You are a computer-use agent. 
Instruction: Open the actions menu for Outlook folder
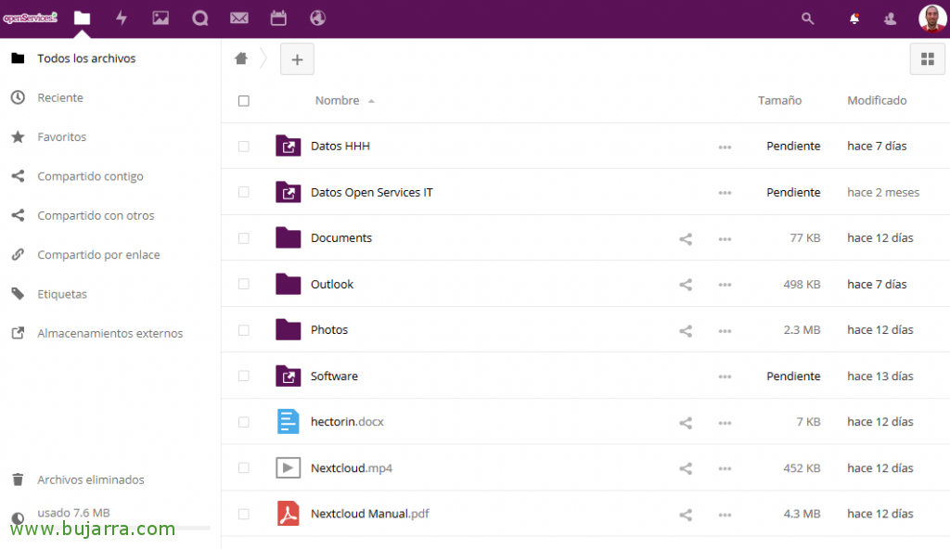click(725, 284)
